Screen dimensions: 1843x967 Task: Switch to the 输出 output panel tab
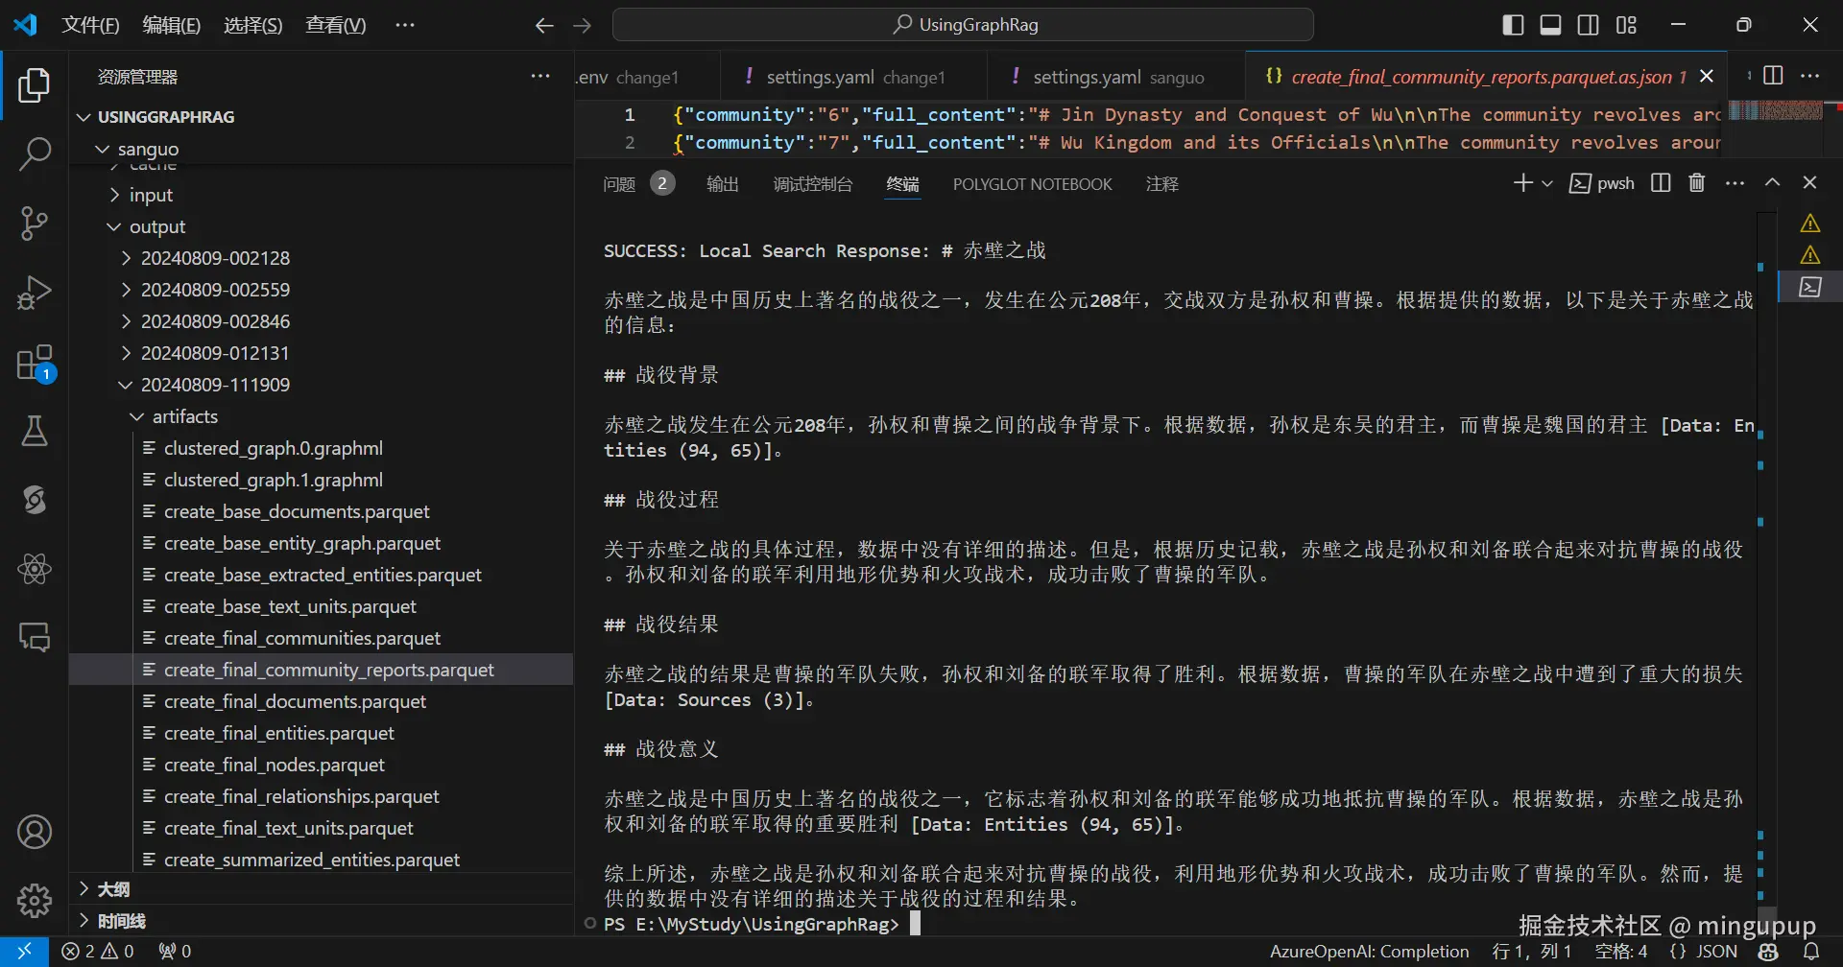click(723, 183)
